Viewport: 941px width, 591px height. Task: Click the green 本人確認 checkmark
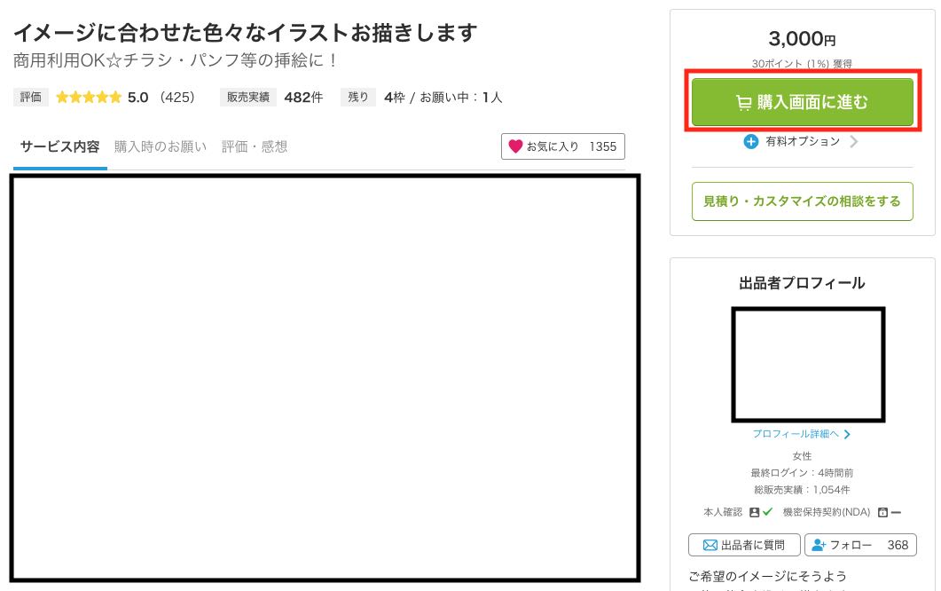click(767, 512)
